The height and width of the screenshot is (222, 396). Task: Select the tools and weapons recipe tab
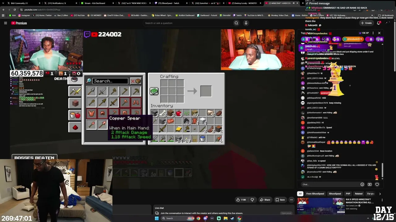75,91
